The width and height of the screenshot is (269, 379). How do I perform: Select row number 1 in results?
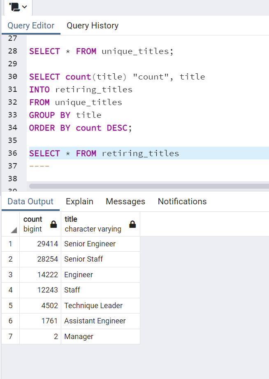point(10,243)
